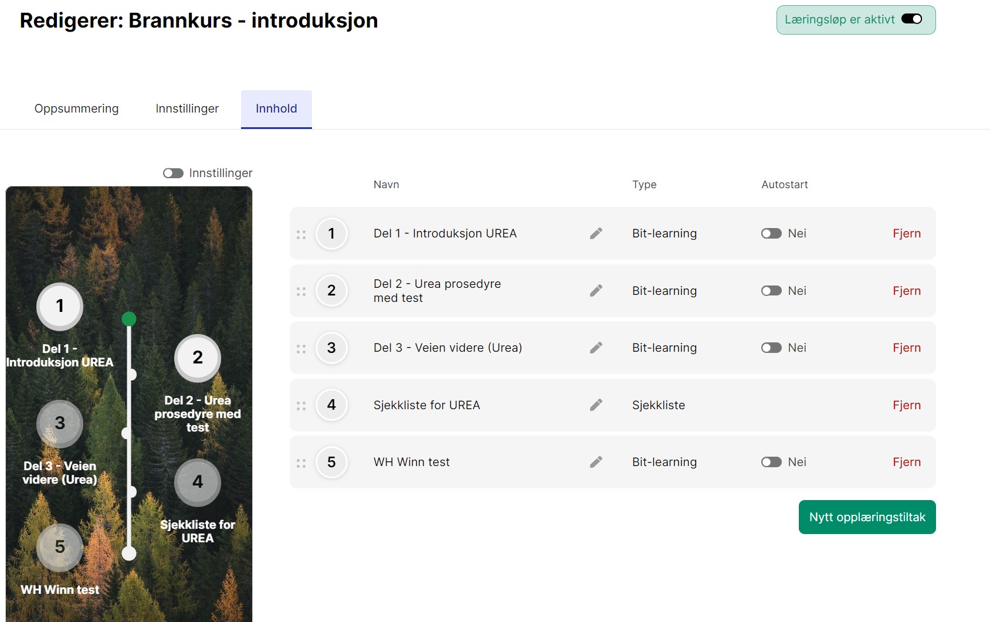The height and width of the screenshot is (622, 990).
Task: Open the Innstillinger tab
Action: 187,108
